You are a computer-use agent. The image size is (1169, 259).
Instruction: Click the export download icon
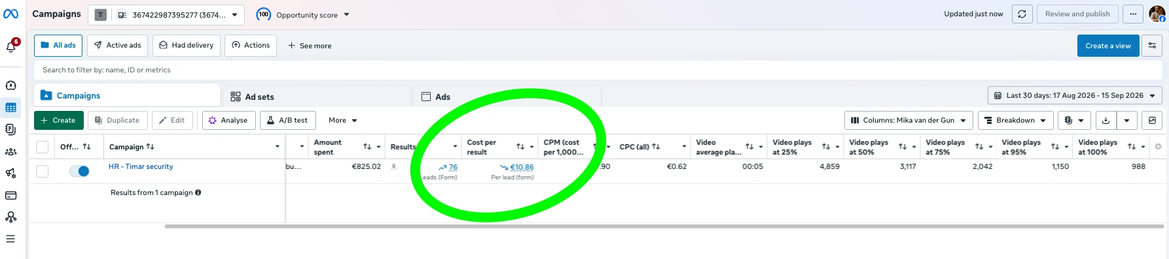tap(1106, 120)
